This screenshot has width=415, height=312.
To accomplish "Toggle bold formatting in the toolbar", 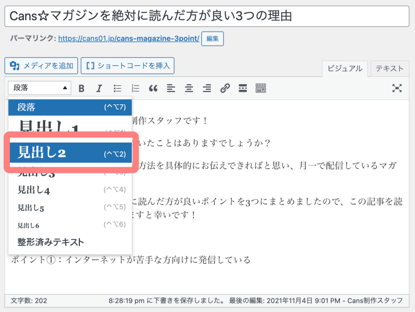I will point(81,88).
